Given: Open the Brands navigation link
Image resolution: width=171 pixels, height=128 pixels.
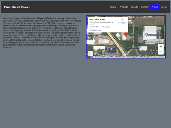Looking at the screenshot, I should (x=134, y=7).
